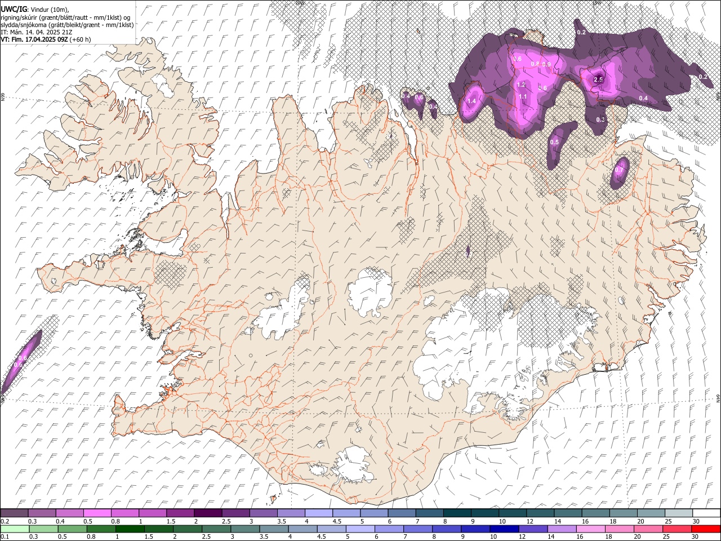Click the deep blue 10–12 swatch in lower legend

tap(504, 529)
